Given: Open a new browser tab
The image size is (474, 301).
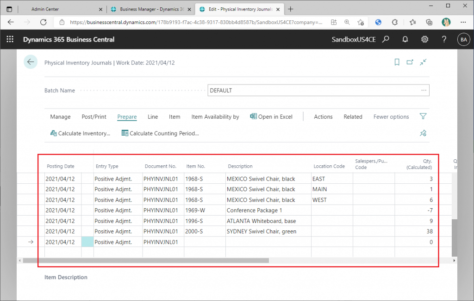Looking at the screenshot, I should click(x=291, y=9).
